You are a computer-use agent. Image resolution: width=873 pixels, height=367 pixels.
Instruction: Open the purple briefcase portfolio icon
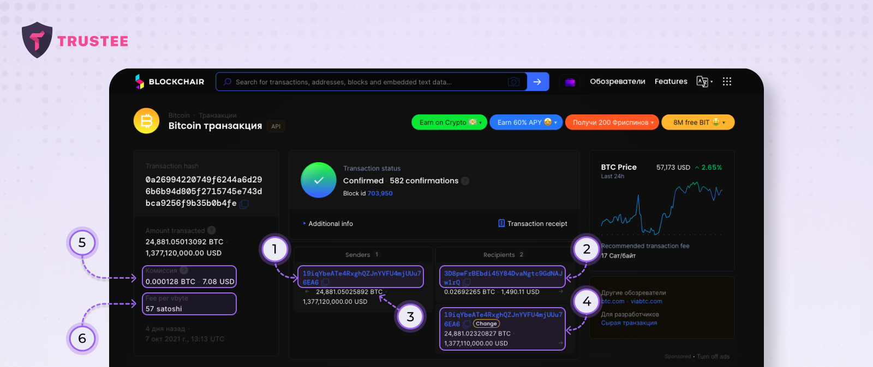(570, 82)
